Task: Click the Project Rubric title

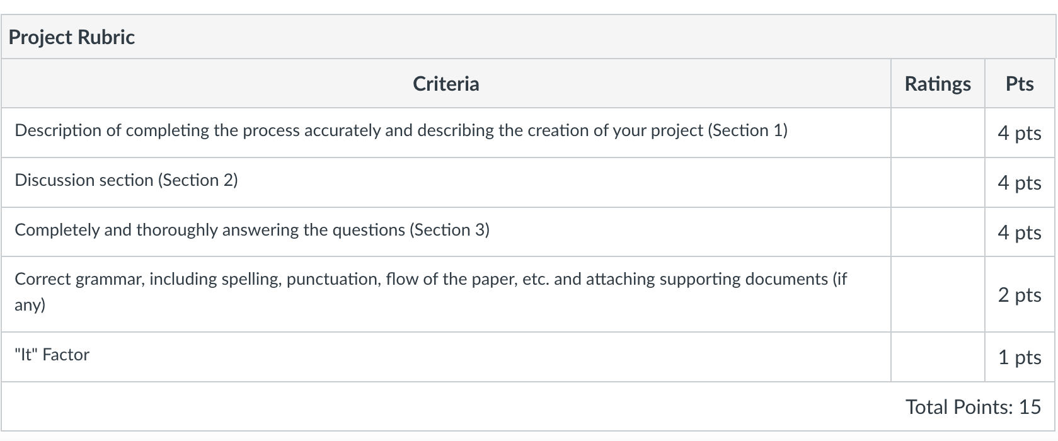Action: coord(72,37)
